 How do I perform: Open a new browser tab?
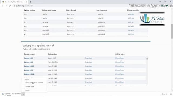coord(30,2)
